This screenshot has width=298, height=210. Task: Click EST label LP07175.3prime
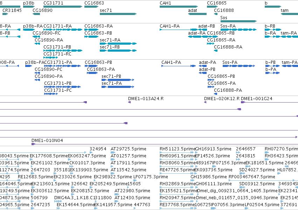(151, 177)
